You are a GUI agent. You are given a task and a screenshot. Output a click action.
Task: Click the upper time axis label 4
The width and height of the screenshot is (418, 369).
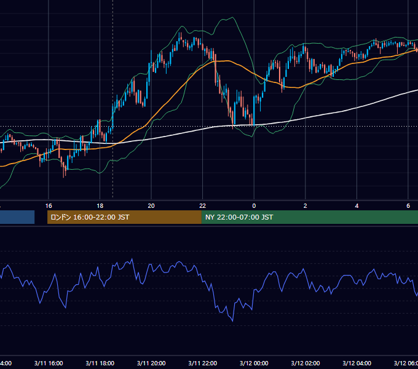coord(357,206)
